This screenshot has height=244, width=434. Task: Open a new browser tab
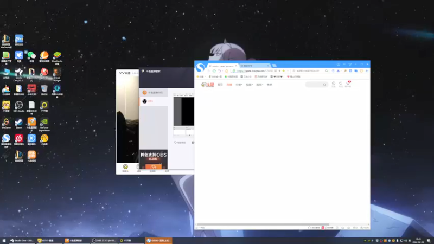point(274,66)
